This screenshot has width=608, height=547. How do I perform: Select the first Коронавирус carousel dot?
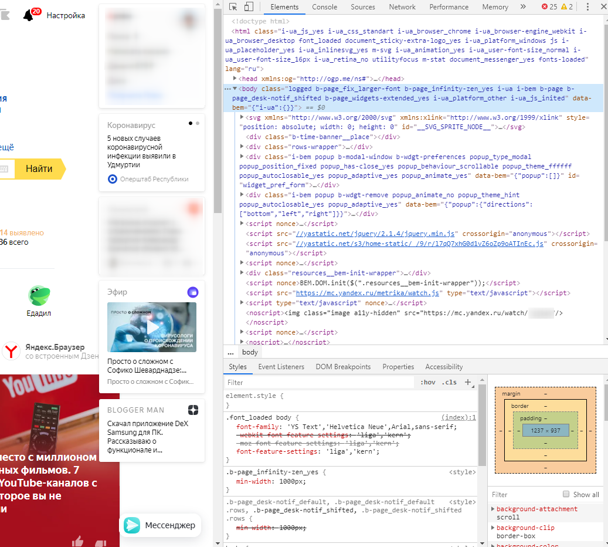click(191, 123)
